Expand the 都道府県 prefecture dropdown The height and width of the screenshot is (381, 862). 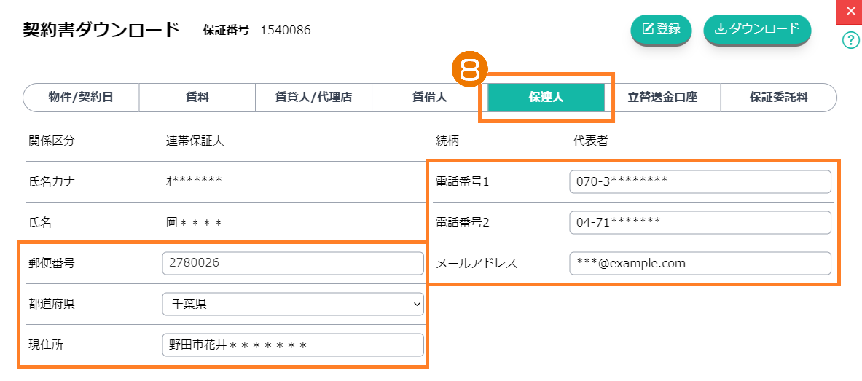[292, 304]
